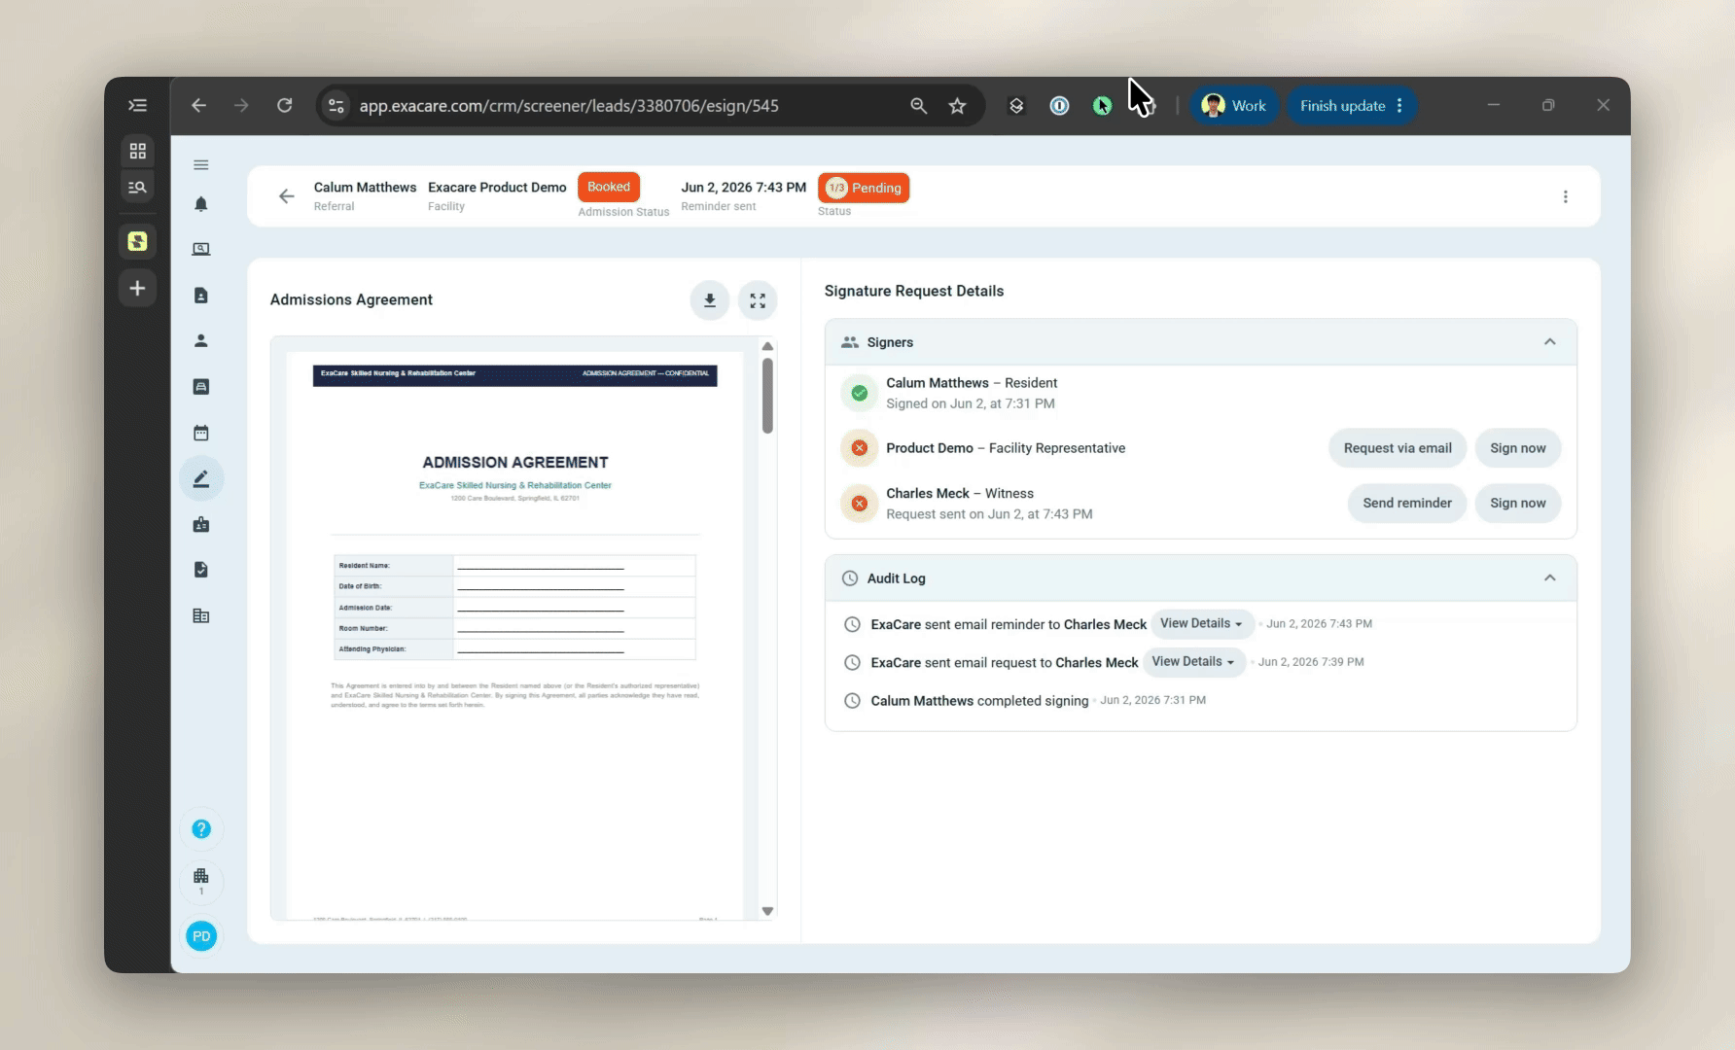Bookmark this page with the star
1735x1050 pixels.
pyautogui.click(x=957, y=105)
